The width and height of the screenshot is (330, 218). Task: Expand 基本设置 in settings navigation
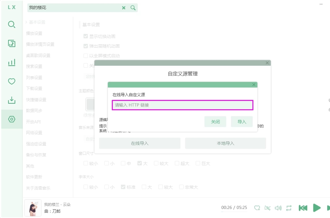point(35,22)
